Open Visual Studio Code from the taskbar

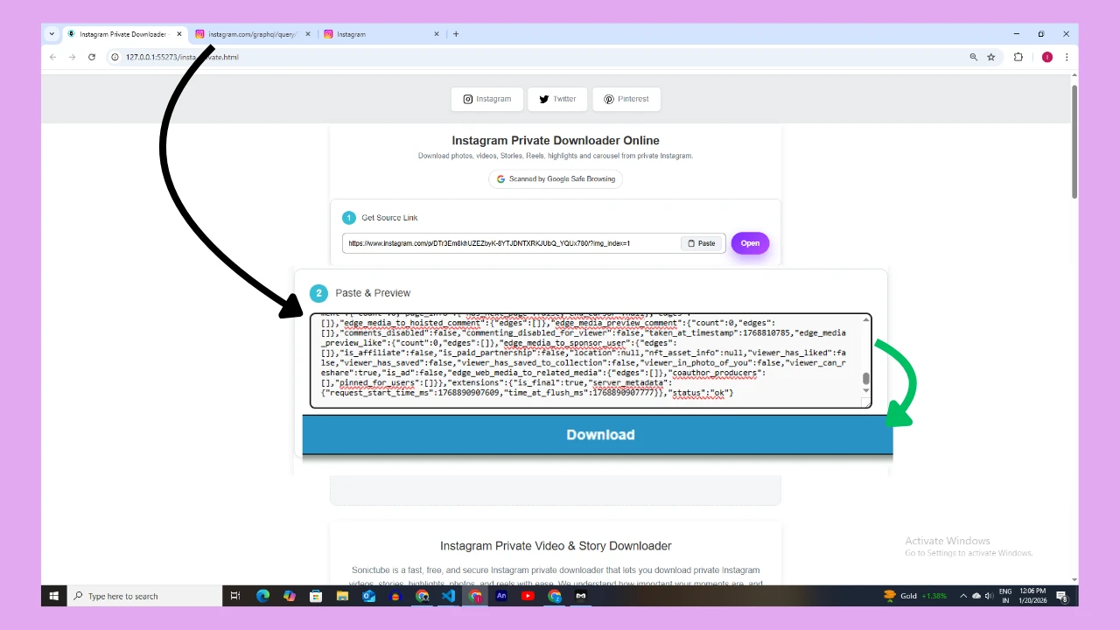click(449, 596)
